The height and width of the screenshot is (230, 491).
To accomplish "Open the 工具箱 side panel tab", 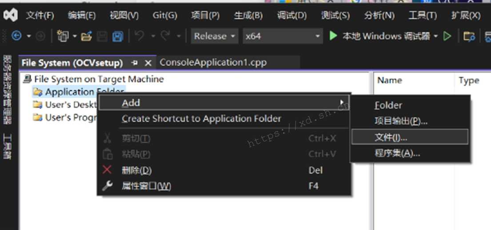I will [7, 147].
